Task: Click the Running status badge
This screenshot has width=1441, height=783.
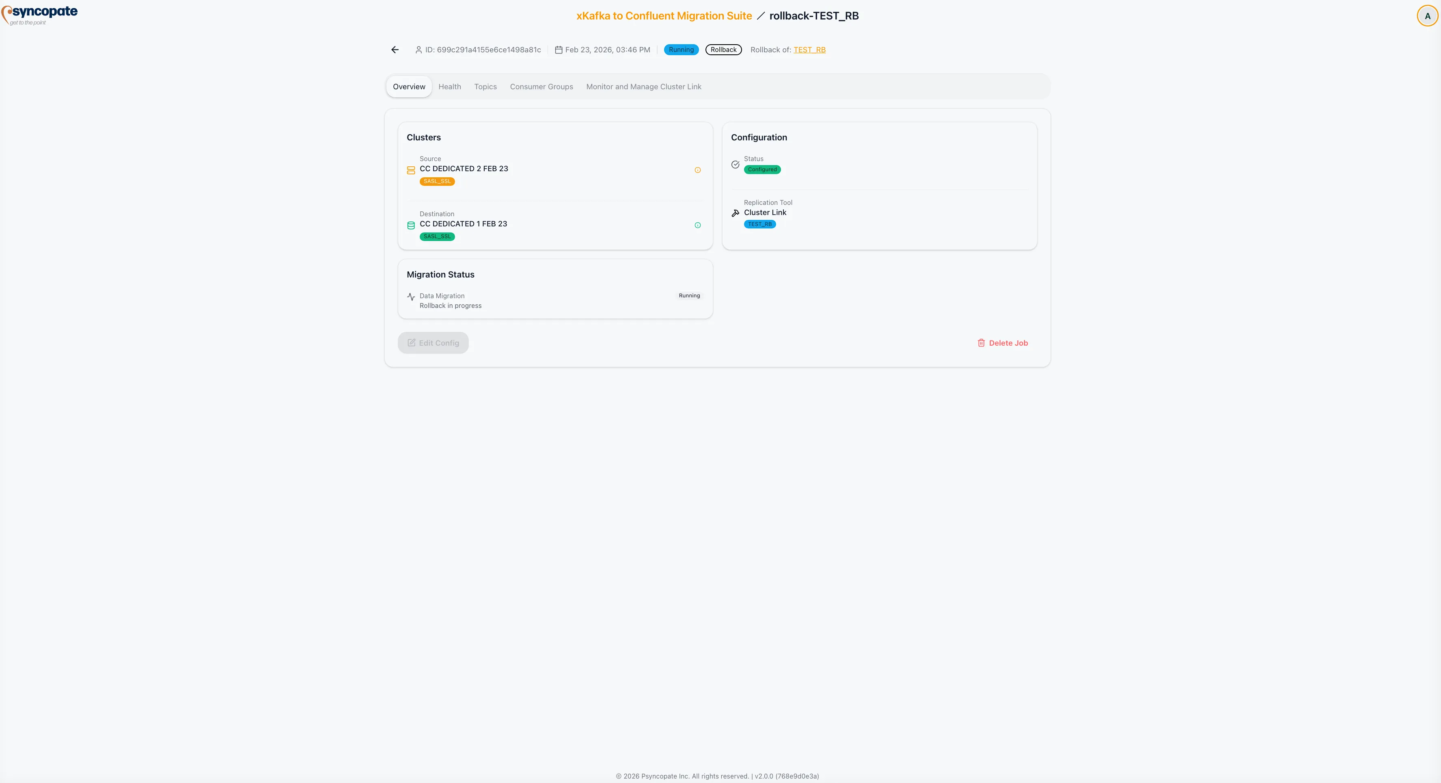Action: coord(681,49)
